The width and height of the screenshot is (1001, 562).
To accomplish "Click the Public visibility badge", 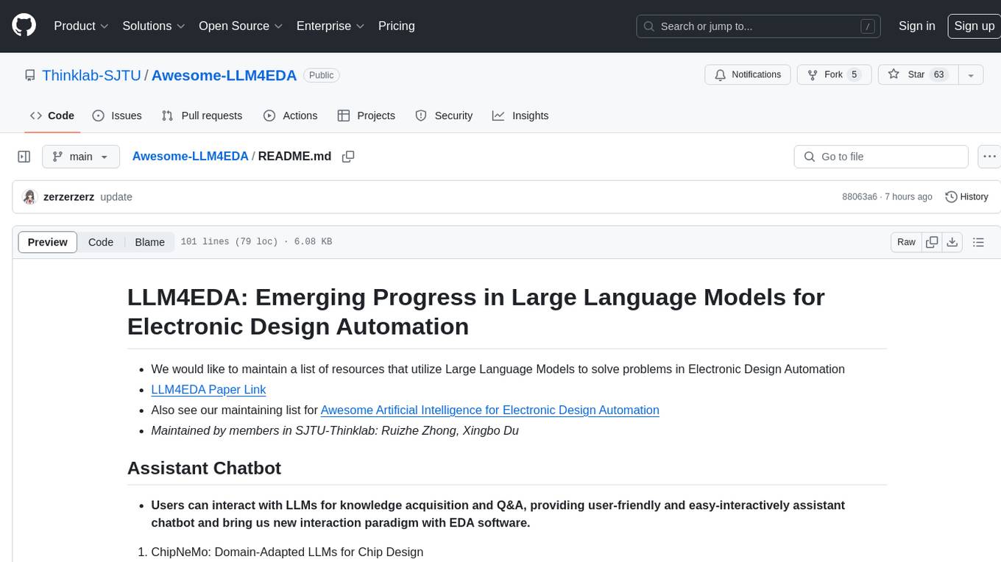I will click(321, 75).
